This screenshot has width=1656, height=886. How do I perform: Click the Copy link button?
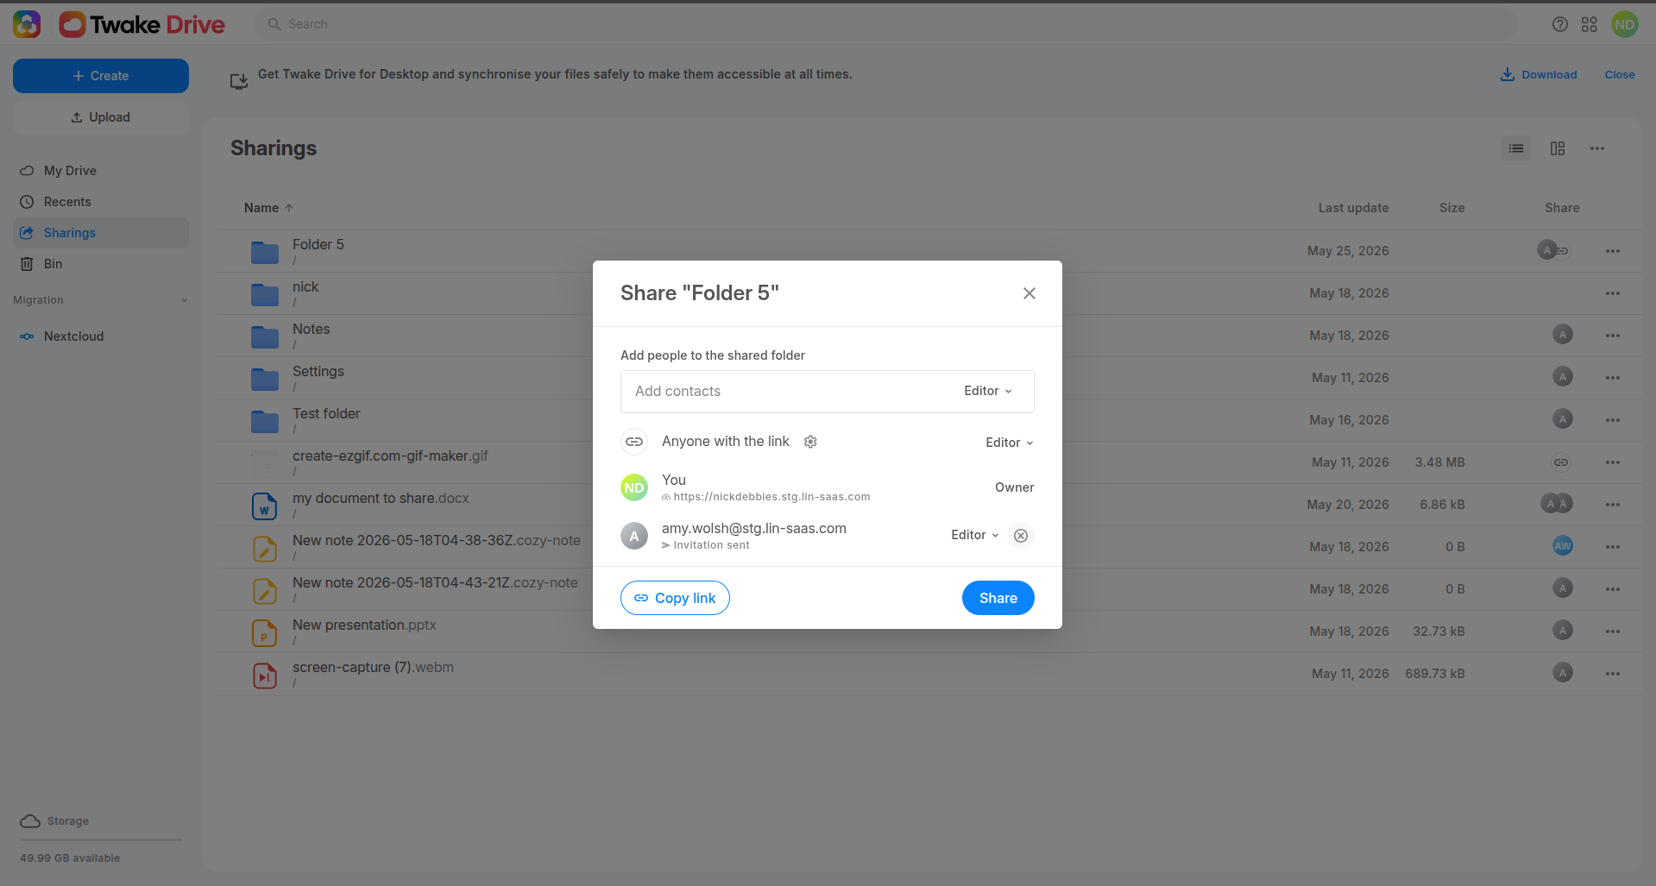click(x=675, y=598)
